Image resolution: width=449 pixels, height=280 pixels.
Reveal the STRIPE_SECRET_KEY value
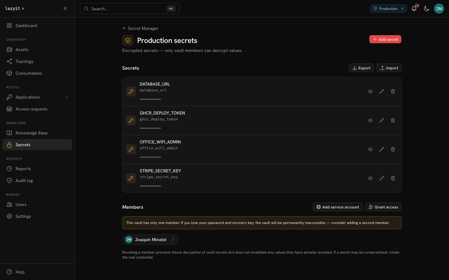pos(370,178)
